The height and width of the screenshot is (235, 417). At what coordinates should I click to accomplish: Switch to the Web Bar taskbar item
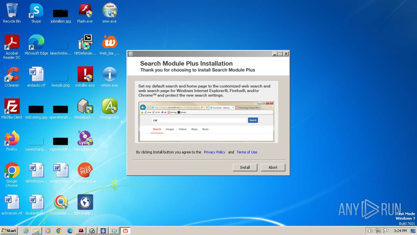click(125, 231)
